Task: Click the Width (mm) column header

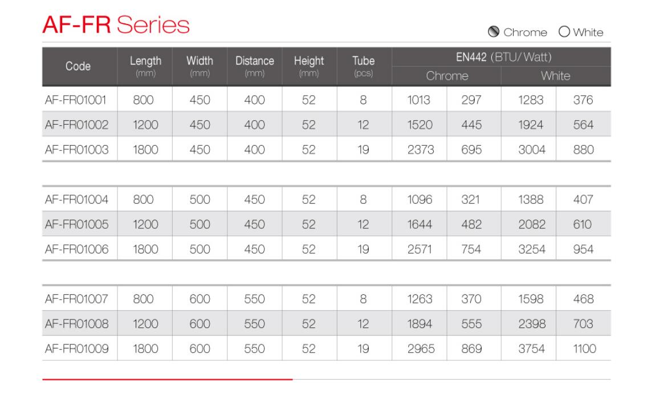Action: coord(200,66)
